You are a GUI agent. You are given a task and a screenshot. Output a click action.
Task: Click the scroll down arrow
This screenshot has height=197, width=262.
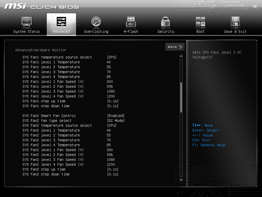point(181,180)
